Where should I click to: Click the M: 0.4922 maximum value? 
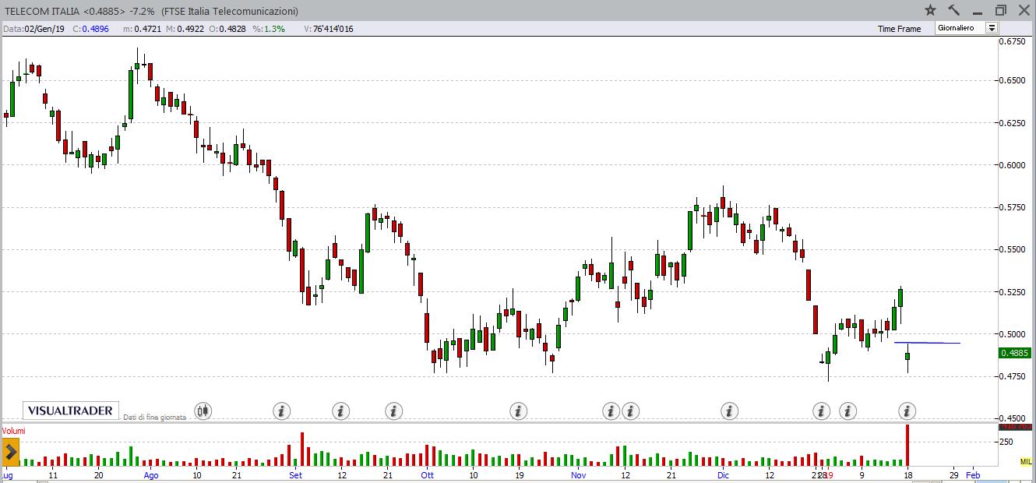tap(185, 29)
